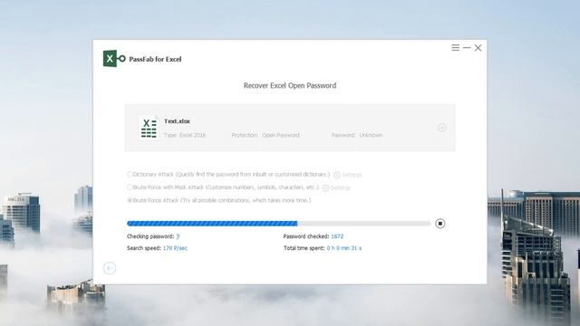Select the Dictionary Attack radio button
The height and width of the screenshot is (326, 580).
(x=130, y=174)
